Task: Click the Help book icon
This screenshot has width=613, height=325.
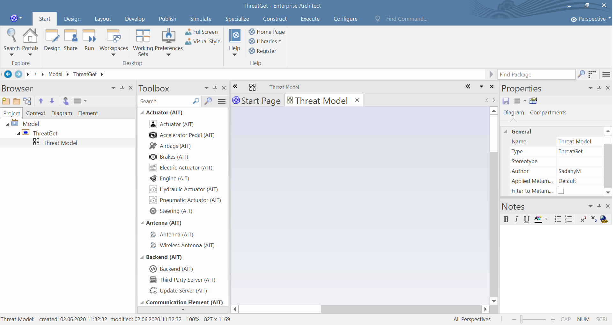Action: click(x=235, y=36)
